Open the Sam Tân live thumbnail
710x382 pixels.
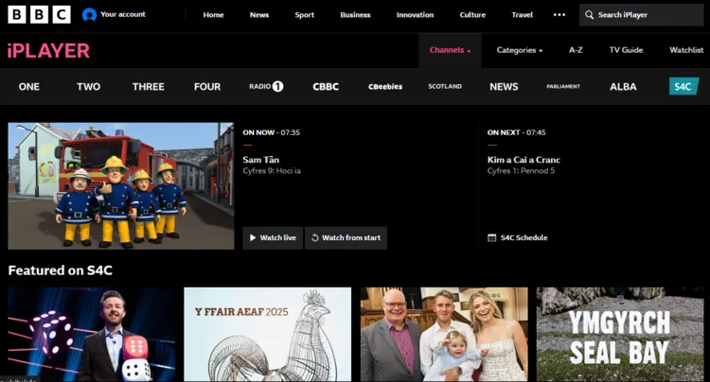121,185
